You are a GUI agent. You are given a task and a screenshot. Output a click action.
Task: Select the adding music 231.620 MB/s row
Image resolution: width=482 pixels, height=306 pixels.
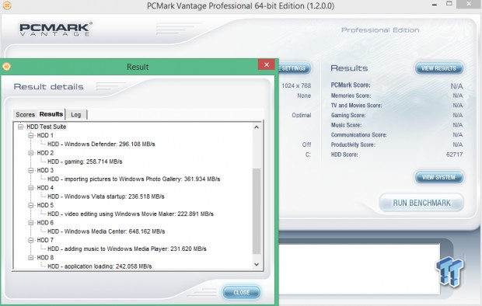(x=127, y=249)
